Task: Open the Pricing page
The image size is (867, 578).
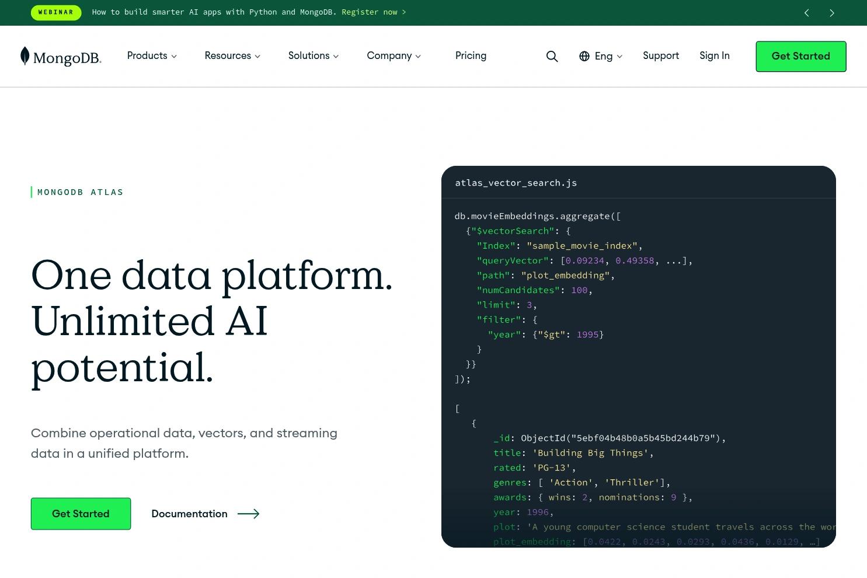Action: [x=471, y=55]
